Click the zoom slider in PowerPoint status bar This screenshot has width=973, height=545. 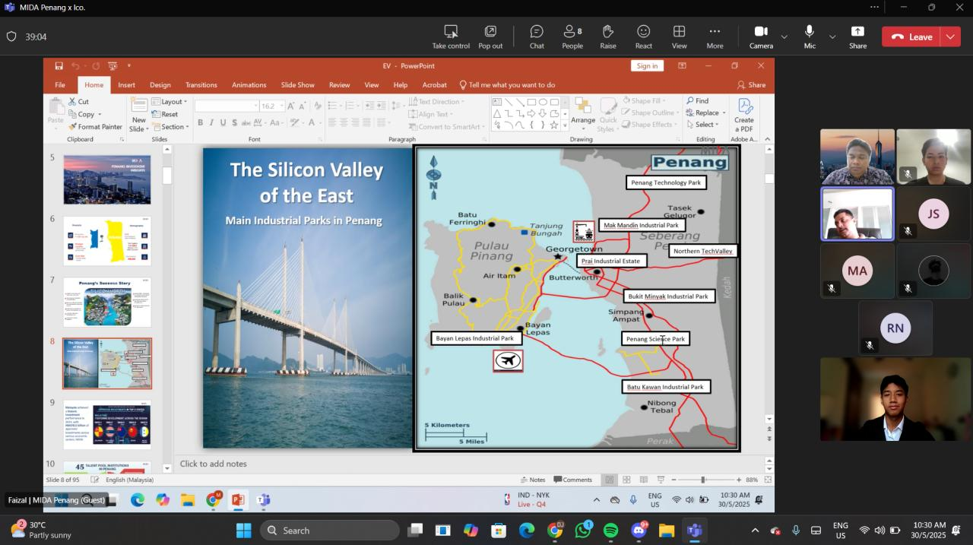pyautogui.click(x=703, y=480)
